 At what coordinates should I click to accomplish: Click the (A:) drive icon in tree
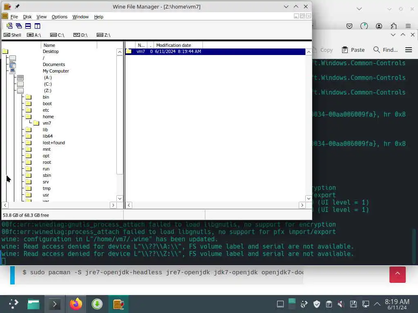(20, 78)
